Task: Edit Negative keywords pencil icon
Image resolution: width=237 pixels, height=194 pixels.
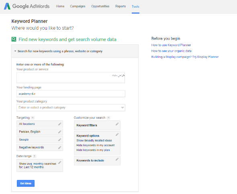Action: point(60,147)
